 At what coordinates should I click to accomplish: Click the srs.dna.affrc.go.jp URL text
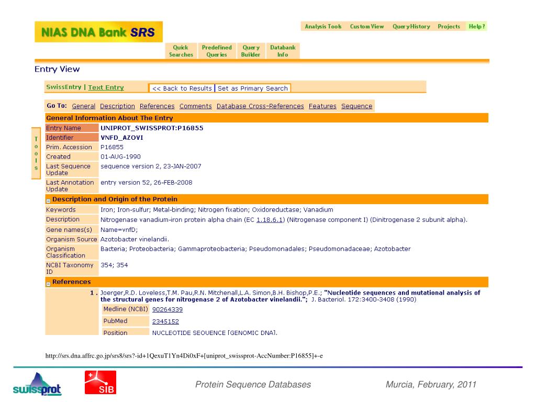[x=184, y=355]
